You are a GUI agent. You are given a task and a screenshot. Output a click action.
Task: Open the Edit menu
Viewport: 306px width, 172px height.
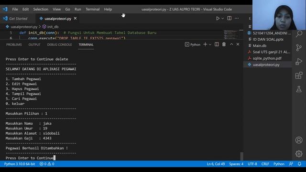pos(25,9)
